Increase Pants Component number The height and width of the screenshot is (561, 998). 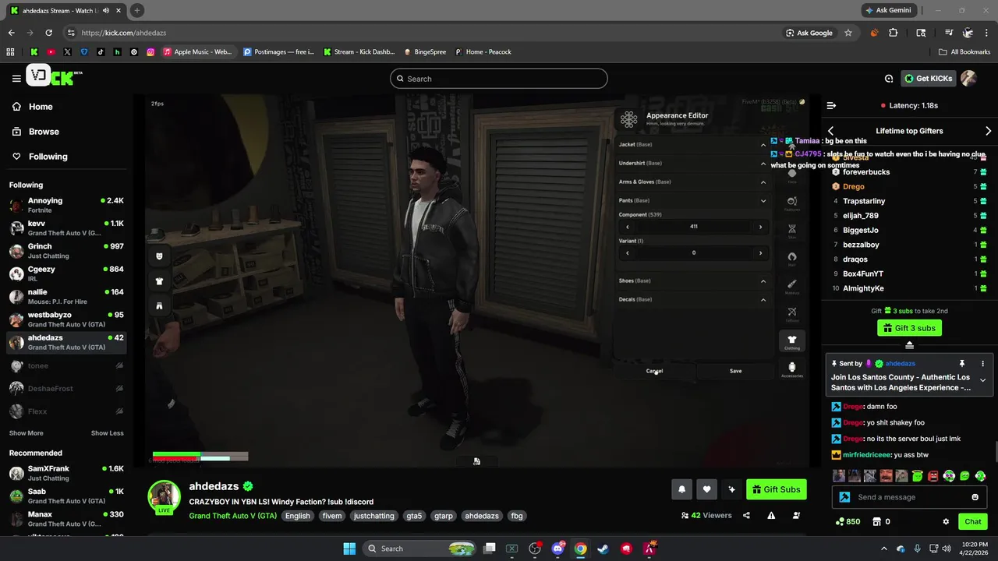[761, 227]
